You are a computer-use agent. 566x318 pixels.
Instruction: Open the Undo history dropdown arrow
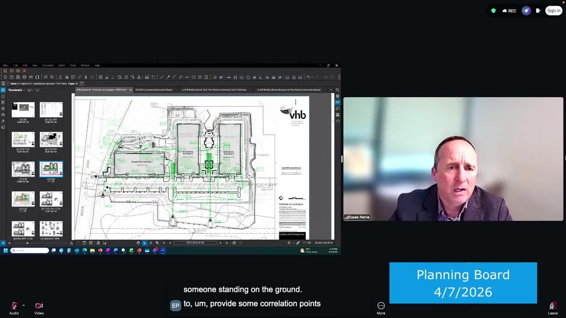(x=313, y=77)
